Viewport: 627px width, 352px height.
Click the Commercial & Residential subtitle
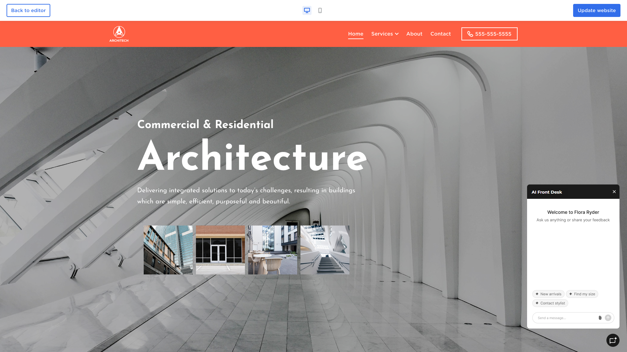click(205, 125)
